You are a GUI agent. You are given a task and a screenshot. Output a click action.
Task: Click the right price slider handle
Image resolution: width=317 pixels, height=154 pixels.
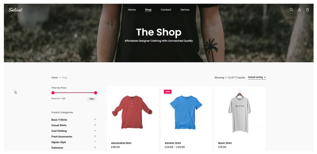pyautogui.click(x=96, y=93)
